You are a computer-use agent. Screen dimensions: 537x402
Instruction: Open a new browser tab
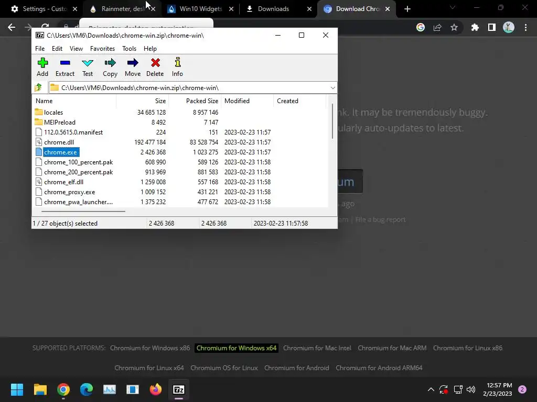tap(407, 9)
